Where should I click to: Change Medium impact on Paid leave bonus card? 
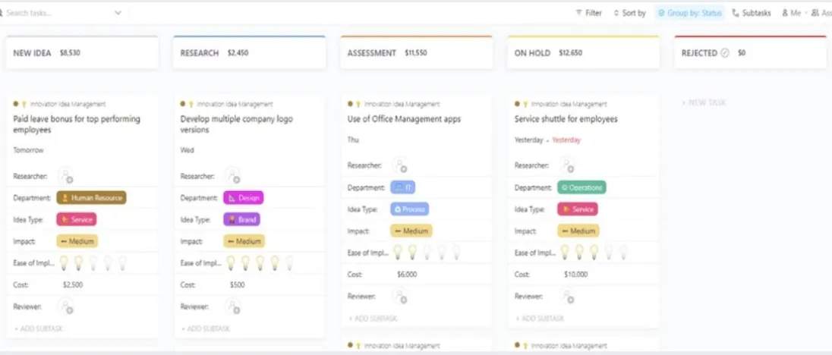(77, 241)
